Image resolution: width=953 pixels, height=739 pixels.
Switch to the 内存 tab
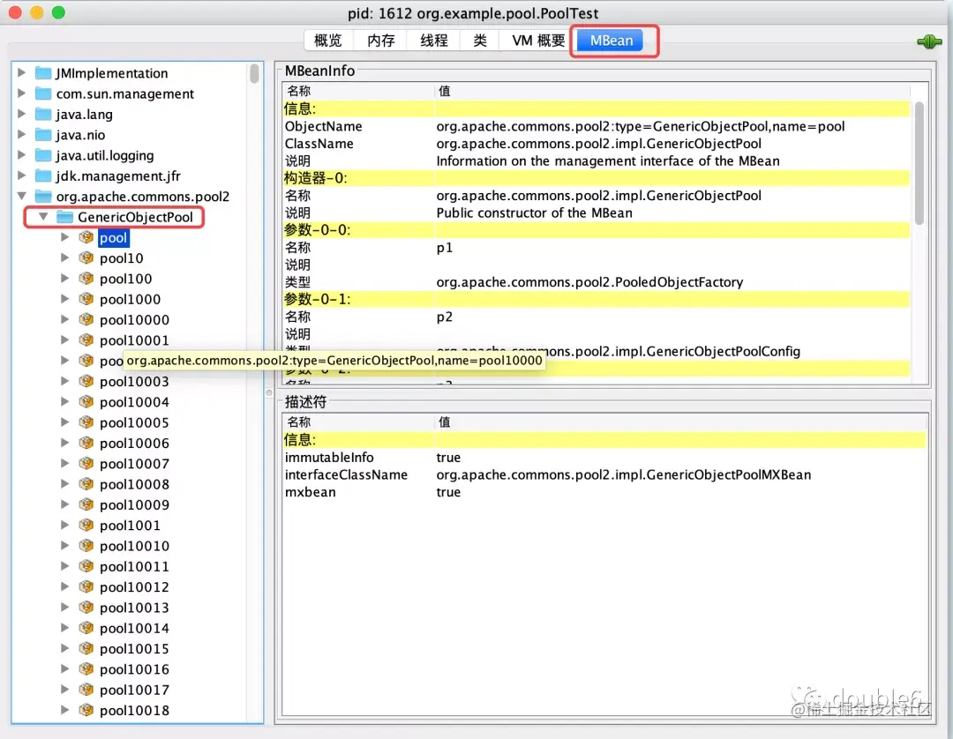pos(381,41)
